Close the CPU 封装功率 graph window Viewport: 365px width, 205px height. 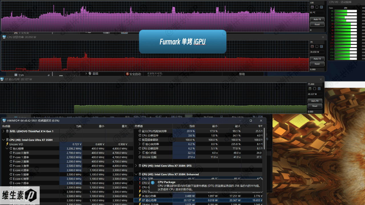323,37
